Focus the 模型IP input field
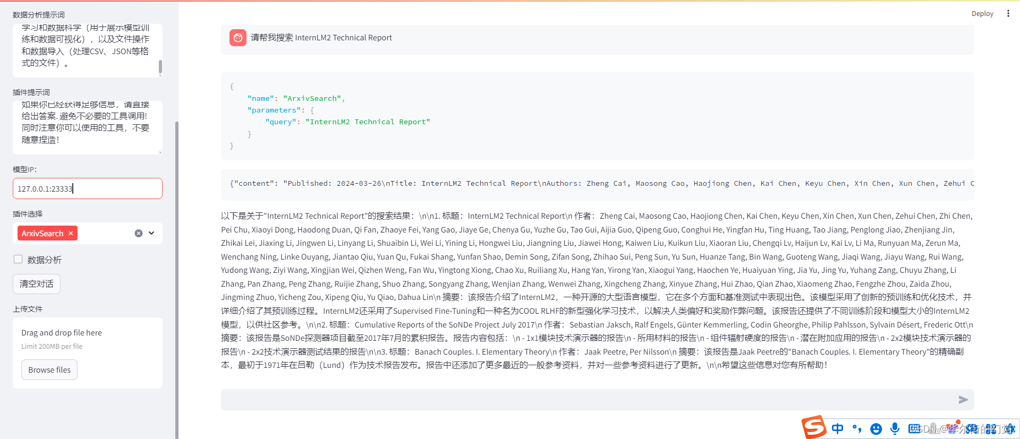 coord(88,188)
